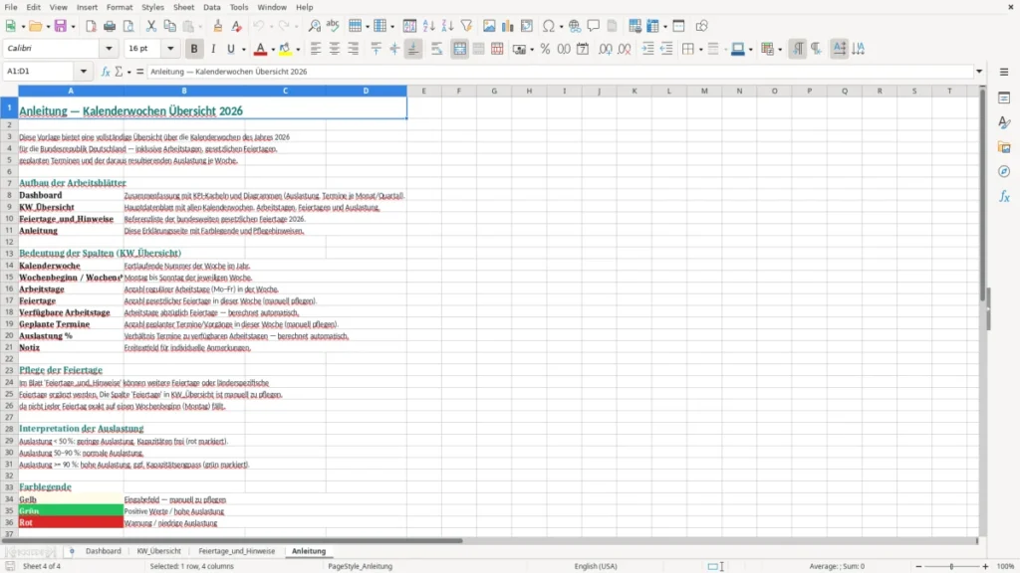Apply the yellow highlighting color

[285, 49]
